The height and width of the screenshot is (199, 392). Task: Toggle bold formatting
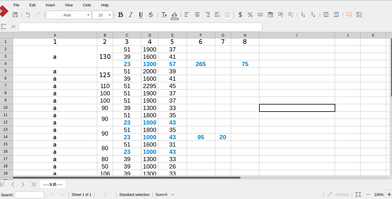point(121,15)
